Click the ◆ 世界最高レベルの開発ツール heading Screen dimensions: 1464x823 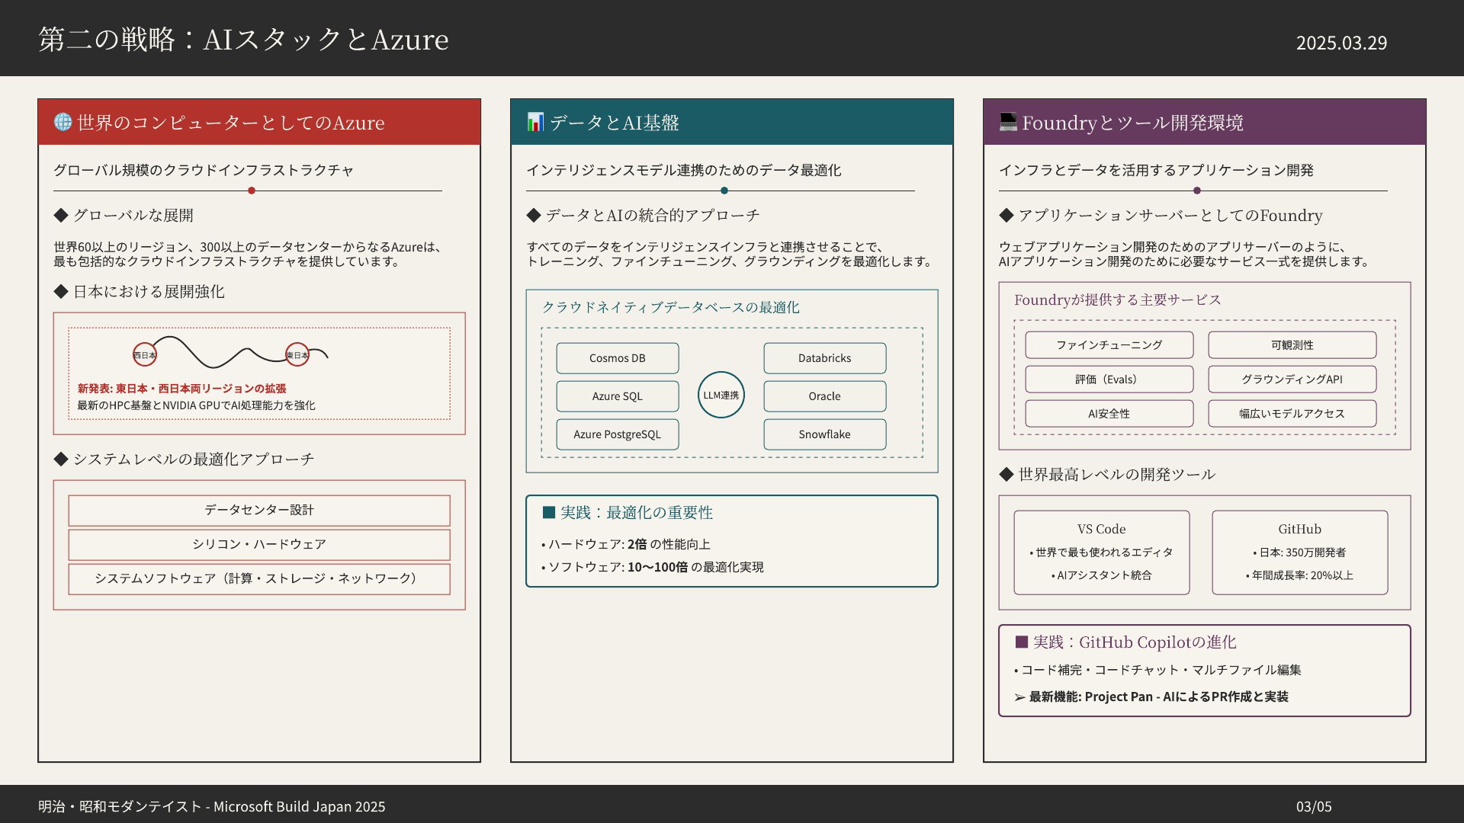[x=1107, y=475]
